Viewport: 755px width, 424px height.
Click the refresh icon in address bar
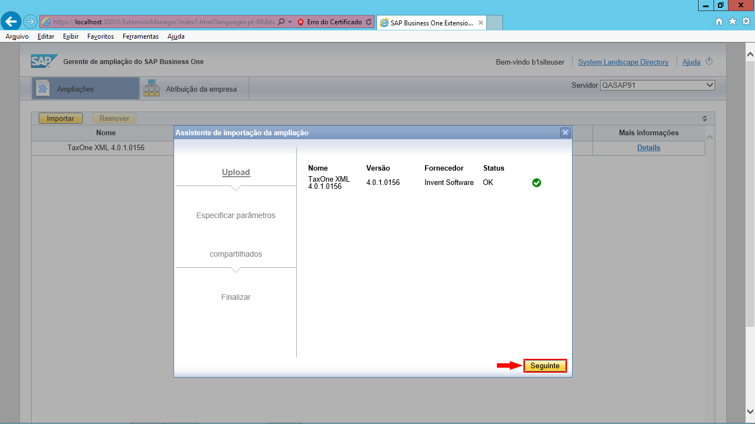369,22
